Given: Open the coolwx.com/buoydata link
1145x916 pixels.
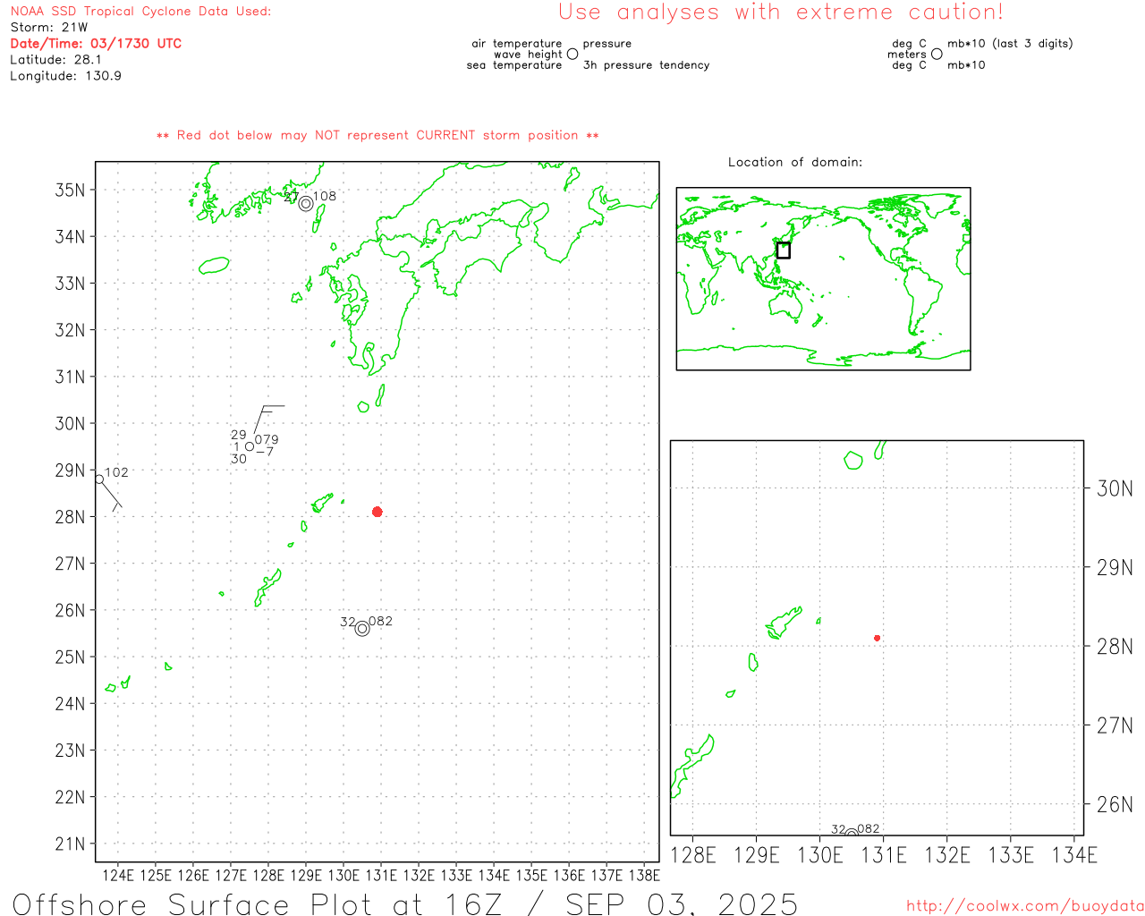Looking at the screenshot, I should coord(1025,906).
